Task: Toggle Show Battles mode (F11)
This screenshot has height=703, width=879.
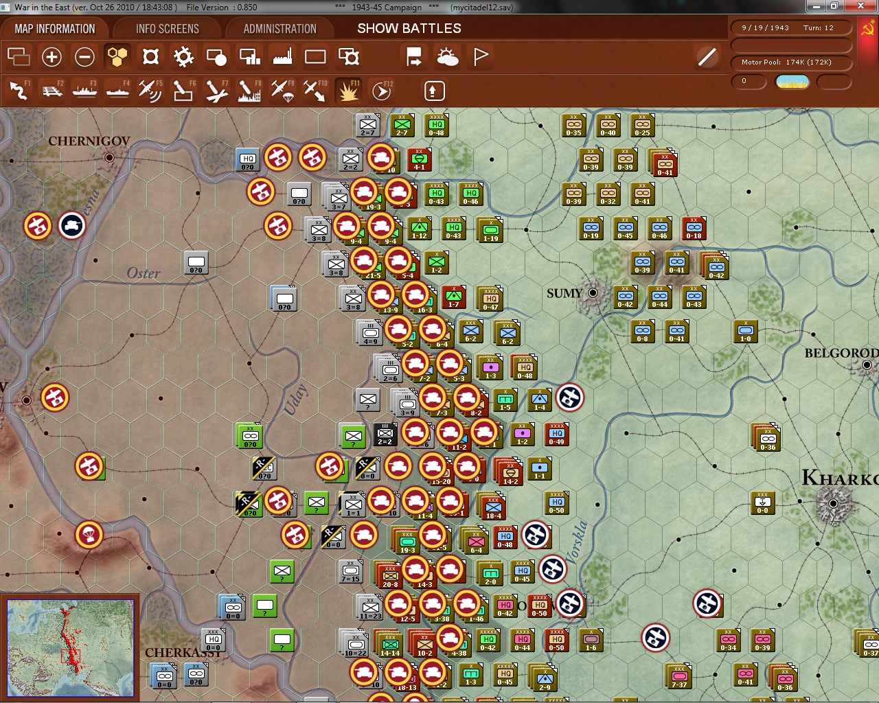Action: pos(348,90)
